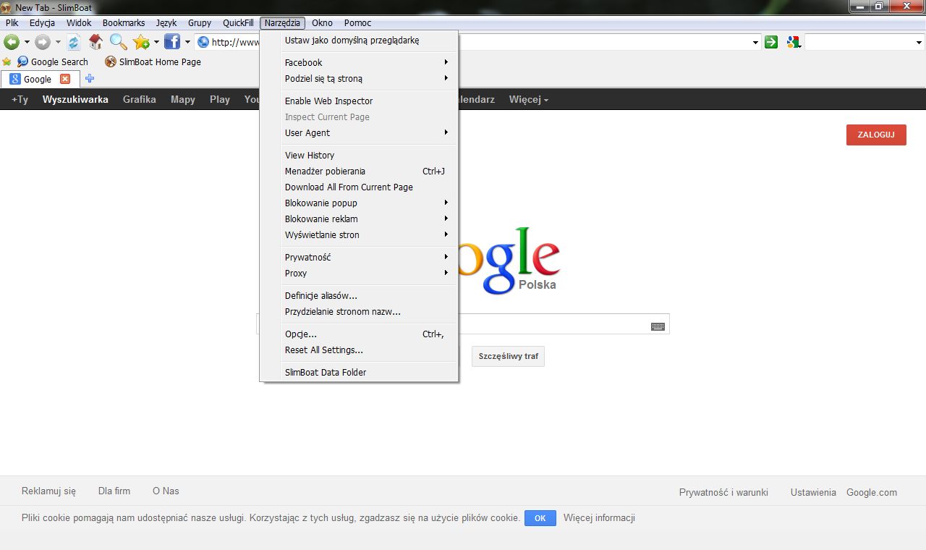Image resolution: width=926 pixels, height=550 pixels.
Task: Open the Okno menu
Action: 323,23
